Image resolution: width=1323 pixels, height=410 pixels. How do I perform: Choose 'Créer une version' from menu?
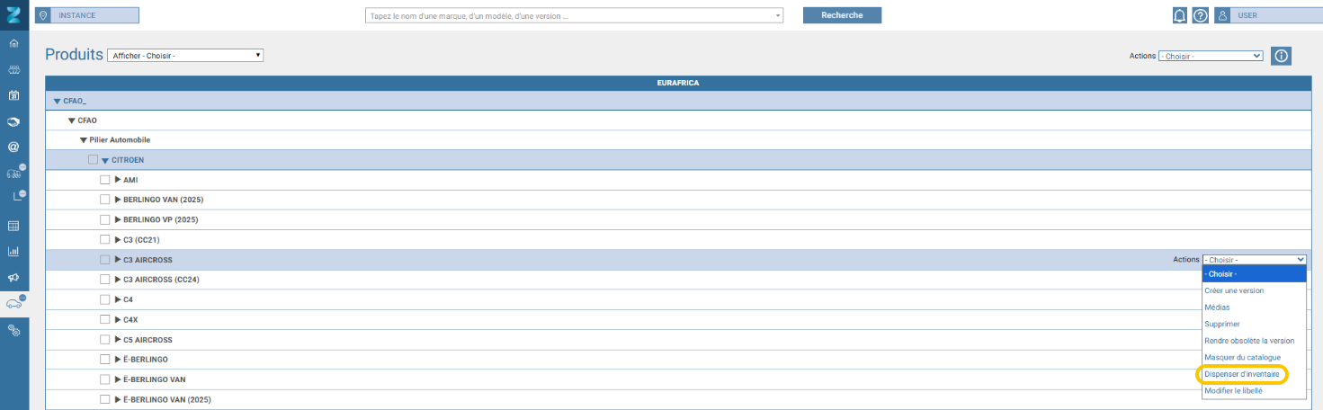coord(1254,290)
